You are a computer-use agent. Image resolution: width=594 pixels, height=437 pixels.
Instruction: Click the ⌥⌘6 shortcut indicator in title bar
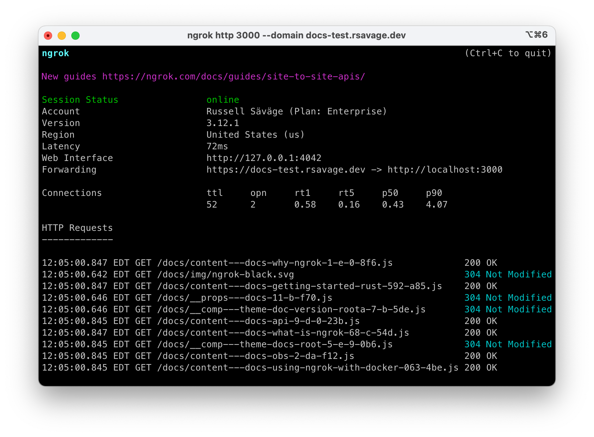point(536,35)
